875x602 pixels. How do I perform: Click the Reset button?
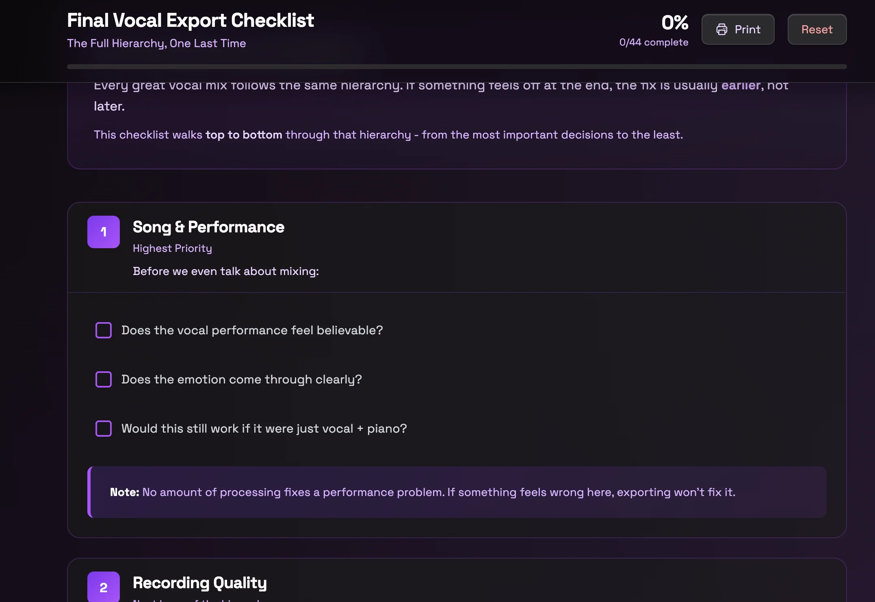(817, 29)
